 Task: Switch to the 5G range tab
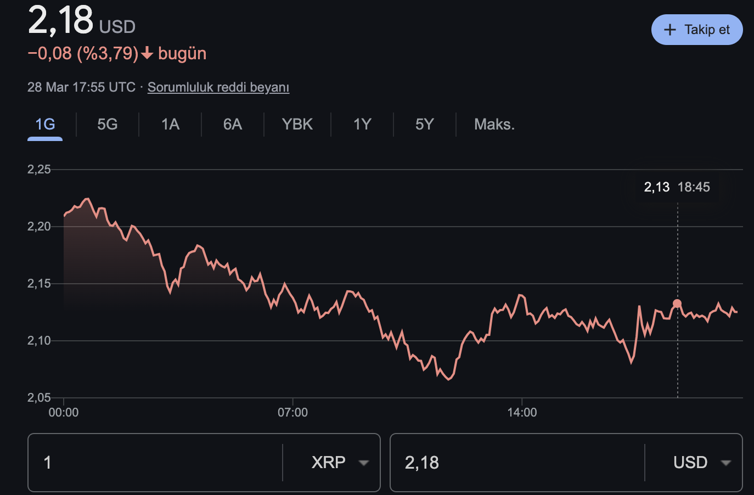tap(108, 124)
